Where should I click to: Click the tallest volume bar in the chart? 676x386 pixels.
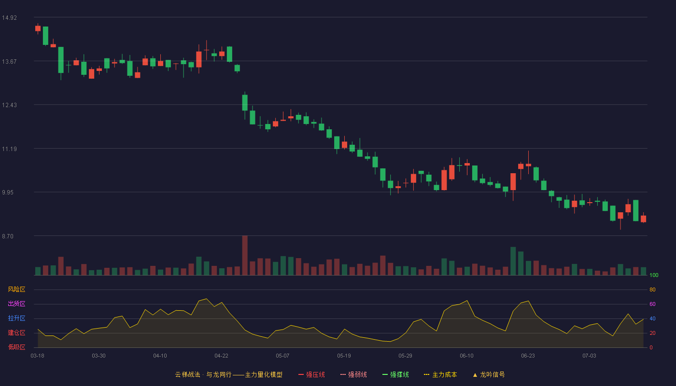245,255
